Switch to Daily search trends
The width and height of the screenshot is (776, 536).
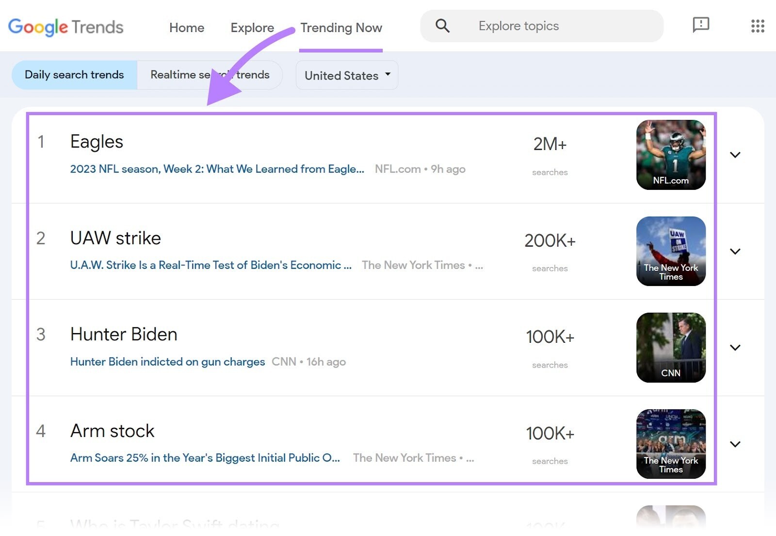(74, 75)
